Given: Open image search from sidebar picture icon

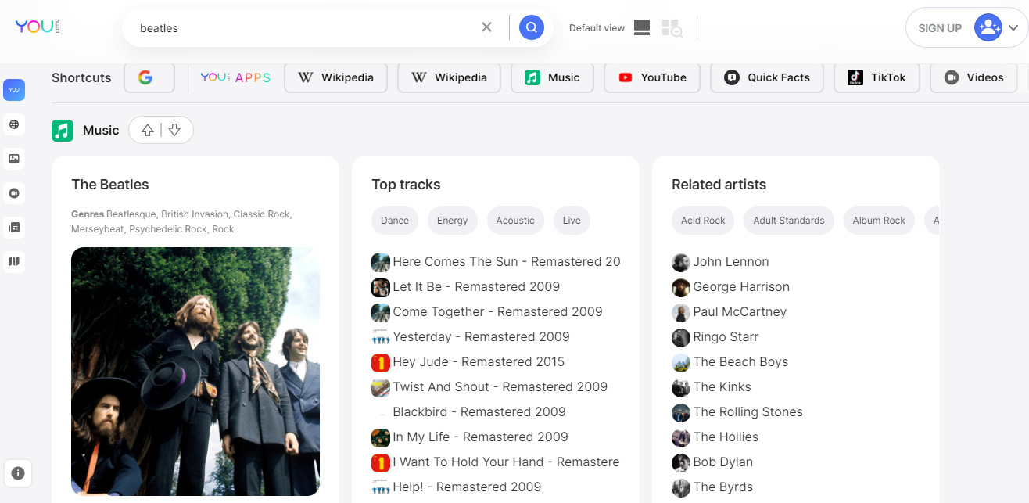Looking at the screenshot, I should (14, 159).
